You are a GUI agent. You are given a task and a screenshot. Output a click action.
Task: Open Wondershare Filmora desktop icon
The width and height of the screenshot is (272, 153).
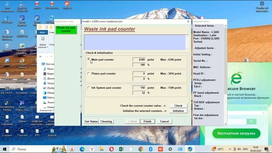tap(7, 106)
